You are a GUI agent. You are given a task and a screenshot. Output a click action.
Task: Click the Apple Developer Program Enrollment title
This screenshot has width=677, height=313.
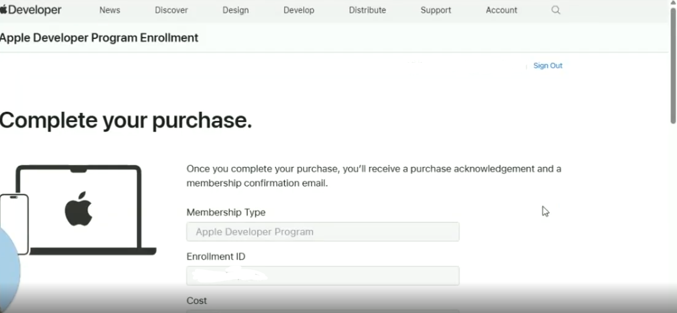(x=99, y=38)
